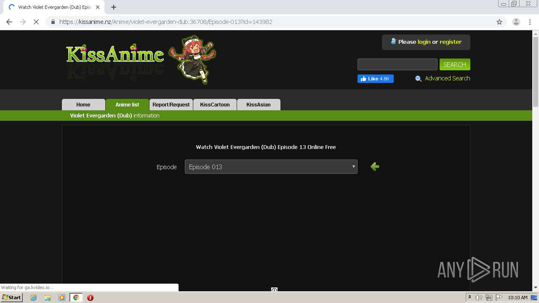Switch to the KissCartoon tab
539x303 pixels.
tap(215, 105)
